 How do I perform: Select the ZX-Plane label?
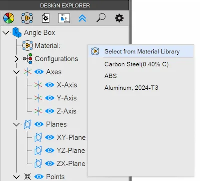coord(71,164)
